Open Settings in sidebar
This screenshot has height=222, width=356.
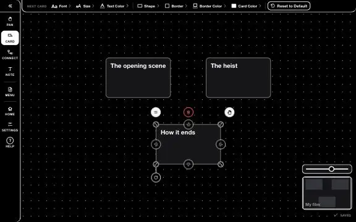10,127
